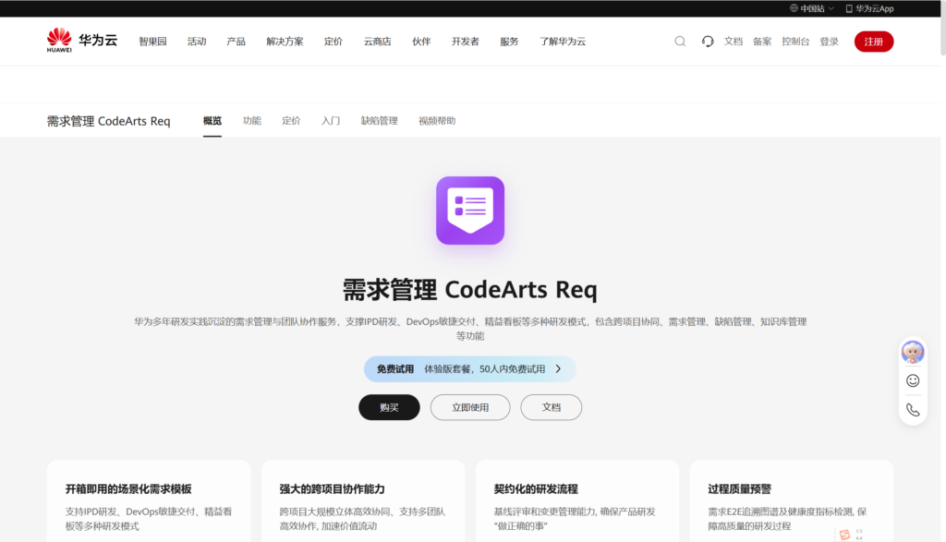Image resolution: width=946 pixels, height=542 pixels.
Task: Click the phone icon beside 华为云App
Action: (x=849, y=8)
